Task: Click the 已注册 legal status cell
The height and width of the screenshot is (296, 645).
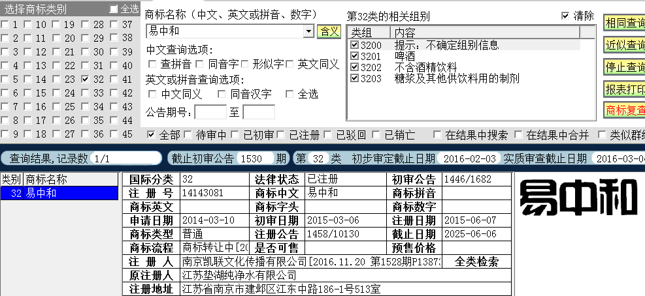Action: [346, 179]
